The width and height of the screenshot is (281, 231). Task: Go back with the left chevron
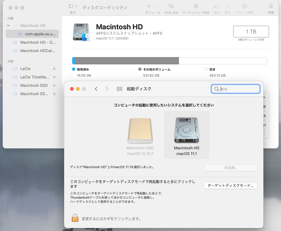coord(96,89)
